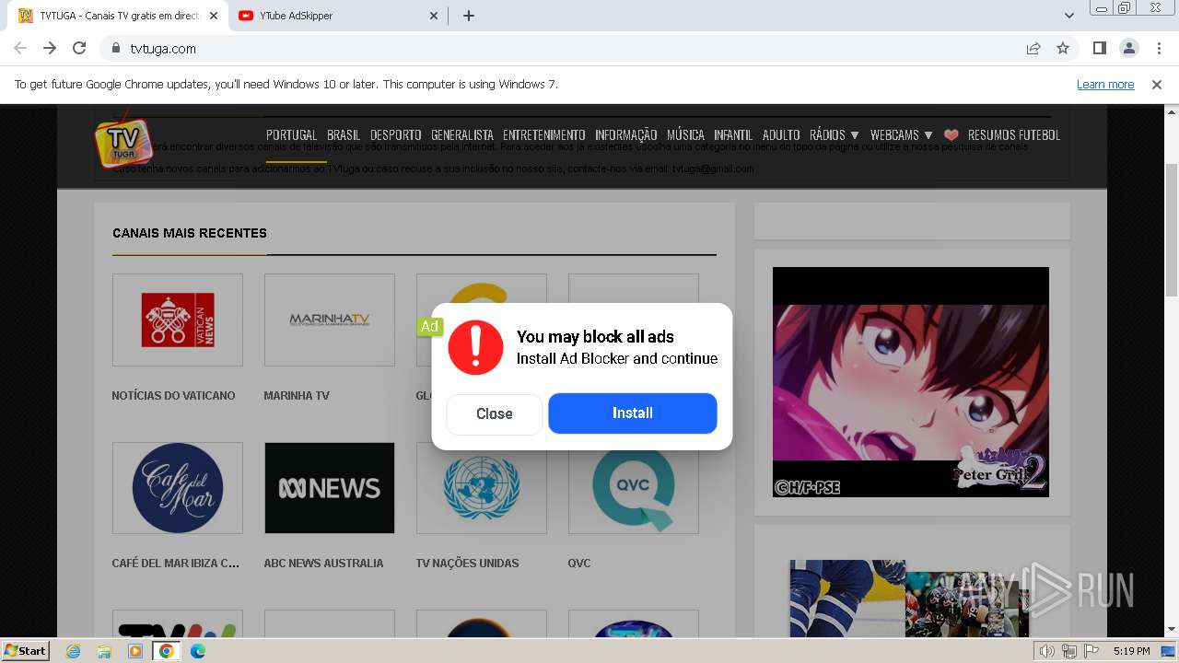Image resolution: width=1179 pixels, height=663 pixels.
Task: Open the Windows Start button
Action: click(26, 651)
